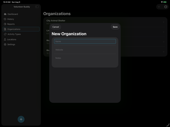Click the Organizations page heading
170x127 pixels.
coord(57,14)
